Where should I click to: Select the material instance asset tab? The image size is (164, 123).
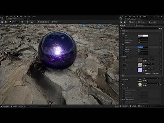point(133,19)
